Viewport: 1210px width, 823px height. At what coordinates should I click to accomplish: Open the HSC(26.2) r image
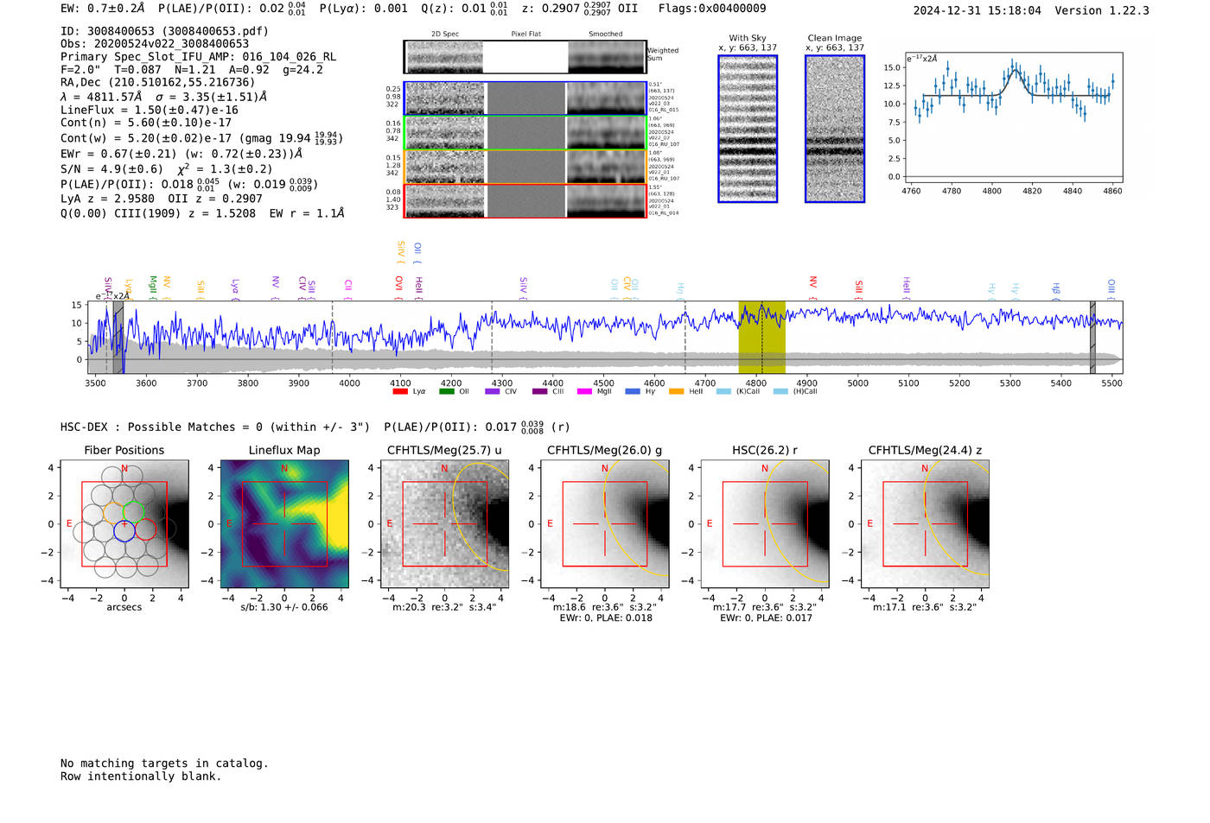point(765,524)
